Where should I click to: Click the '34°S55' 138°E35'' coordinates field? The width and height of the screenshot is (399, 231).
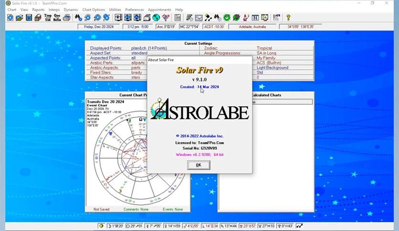pyautogui.click(x=301, y=27)
